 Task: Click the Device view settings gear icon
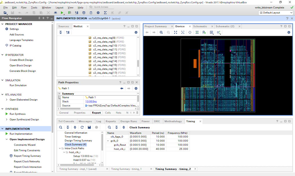289,32
